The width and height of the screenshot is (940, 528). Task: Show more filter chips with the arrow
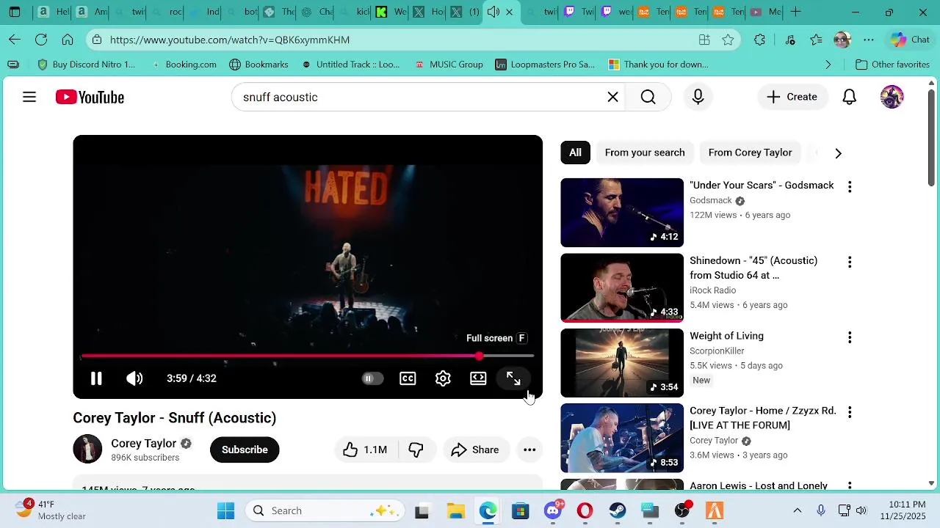tap(838, 153)
